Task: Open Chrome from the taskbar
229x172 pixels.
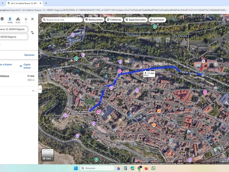Action: [139, 168]
